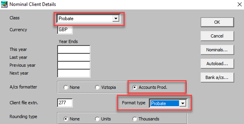Viewport: 244px width, 124px height.
Task: Open the Bank a/cs... button
Action: 217,77
